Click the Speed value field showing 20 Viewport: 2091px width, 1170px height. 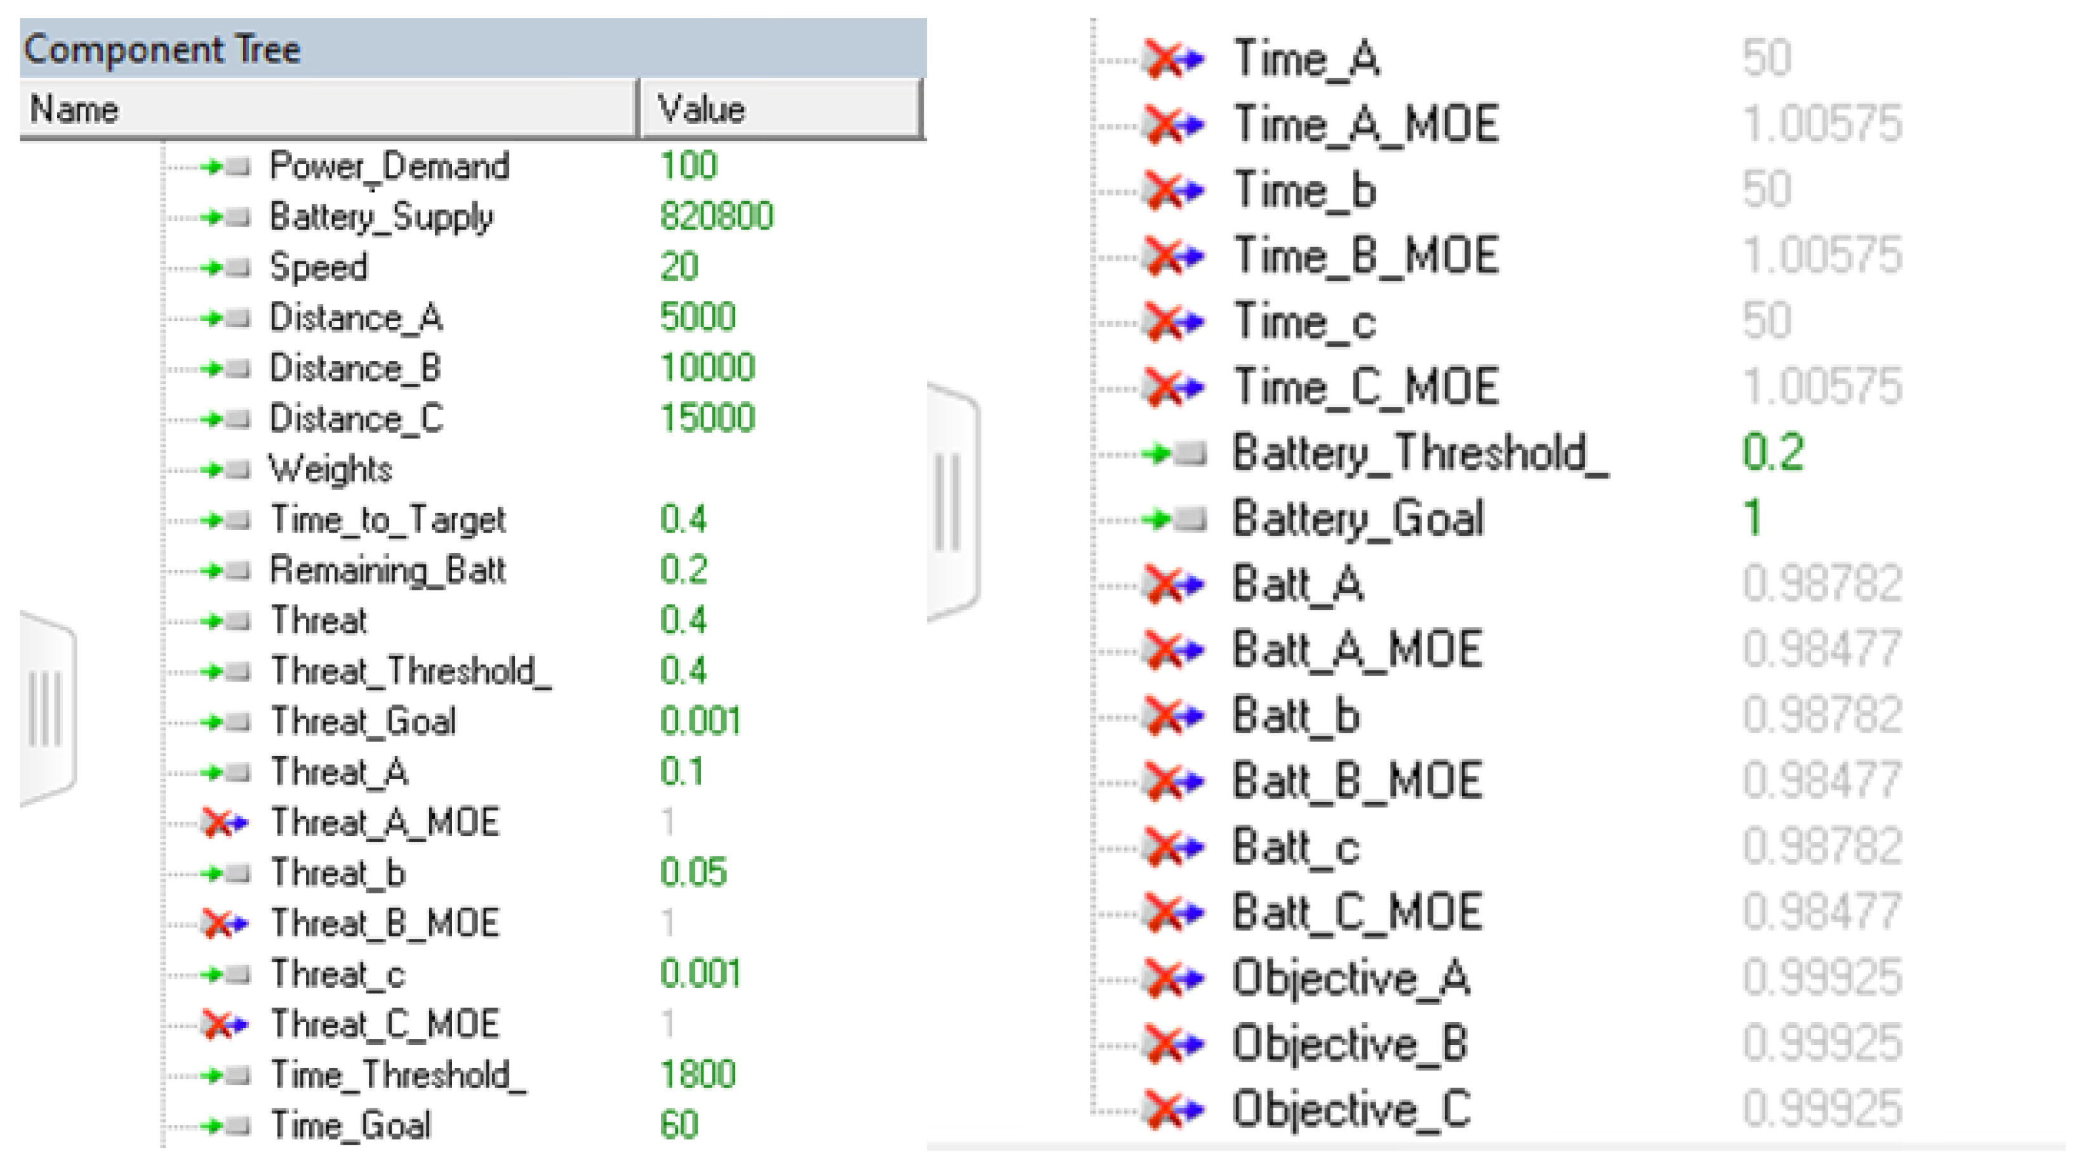[x=679, y=267]
